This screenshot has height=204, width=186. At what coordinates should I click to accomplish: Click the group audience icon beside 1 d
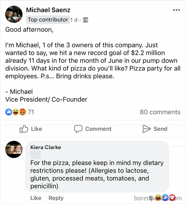point(85,20)
